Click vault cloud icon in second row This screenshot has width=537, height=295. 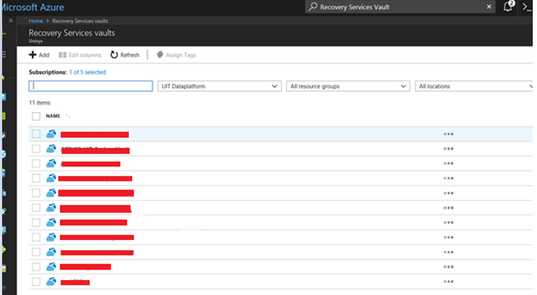point(51,148)
